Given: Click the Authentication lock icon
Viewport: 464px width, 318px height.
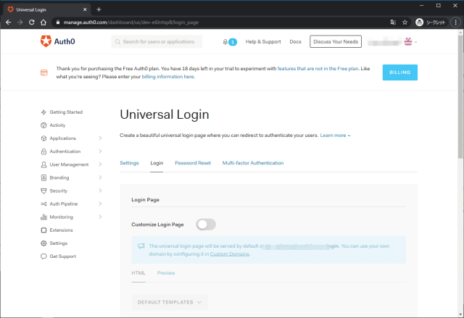Looking at the screenshot, I should tap(43, 151).
